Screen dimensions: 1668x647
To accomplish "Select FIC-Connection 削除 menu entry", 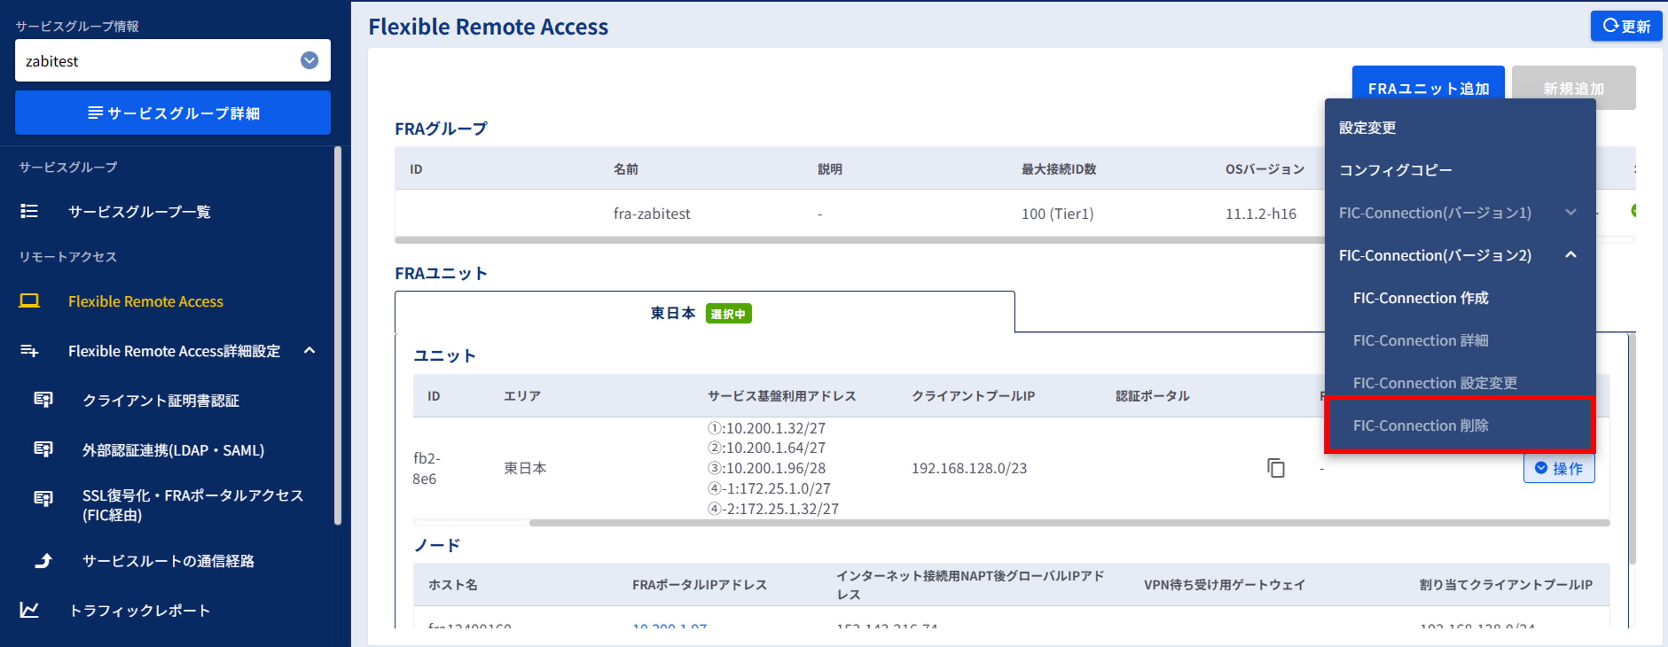I will pos(1421,426).
